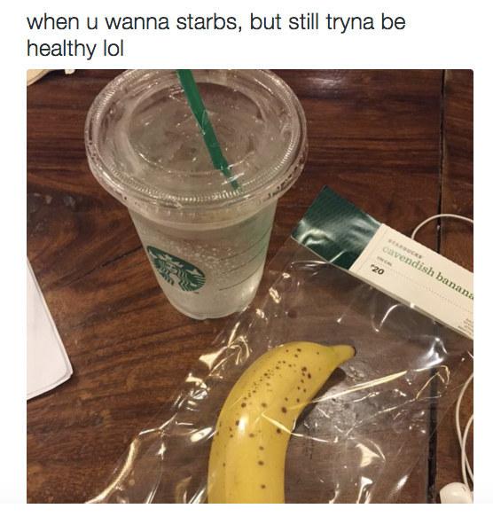Screen dimensions: 493x532
Task: Click the green Starbucks siren logo on cup
Action: (x=176, y=269)
